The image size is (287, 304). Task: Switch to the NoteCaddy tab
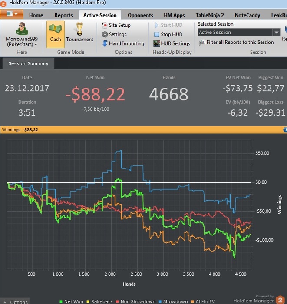[x=247, y=15]
